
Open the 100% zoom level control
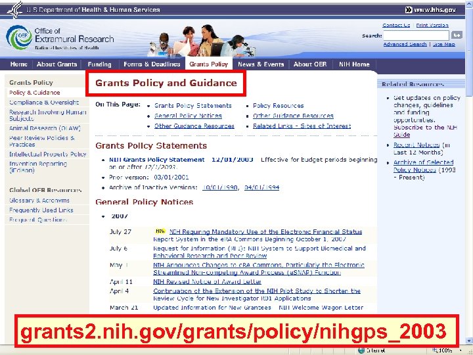(x=445, y=351)
